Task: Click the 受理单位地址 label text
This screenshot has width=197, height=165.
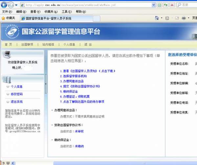Action: [x=180, y=73]
